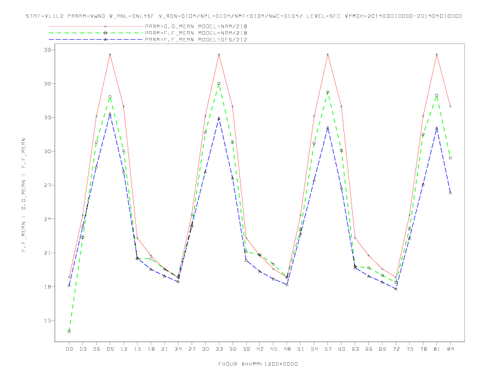The height and width of the screenshot is (380, 491).
Task: Click x-axis forecast hour label 18
Action: click(151, 349)
